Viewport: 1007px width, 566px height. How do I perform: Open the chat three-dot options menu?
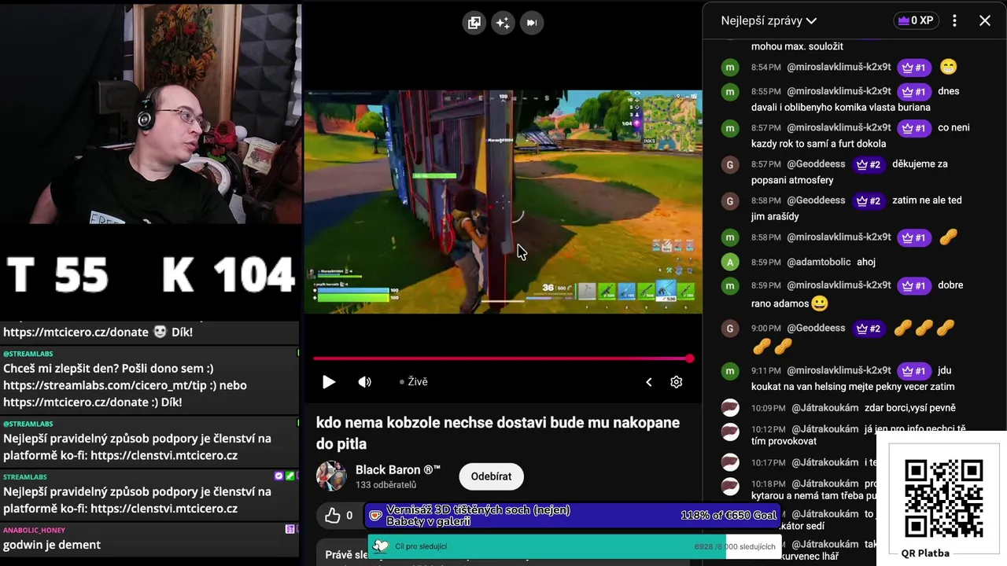click(954, 21)
